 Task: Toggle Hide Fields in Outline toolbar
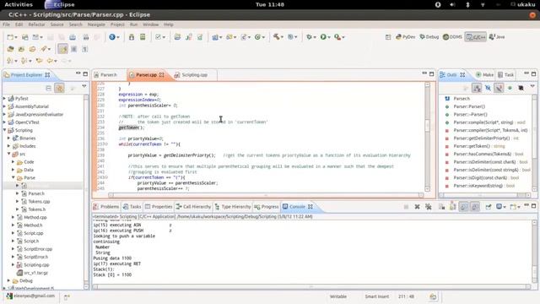pyautogui.click(x=488, y=88)
